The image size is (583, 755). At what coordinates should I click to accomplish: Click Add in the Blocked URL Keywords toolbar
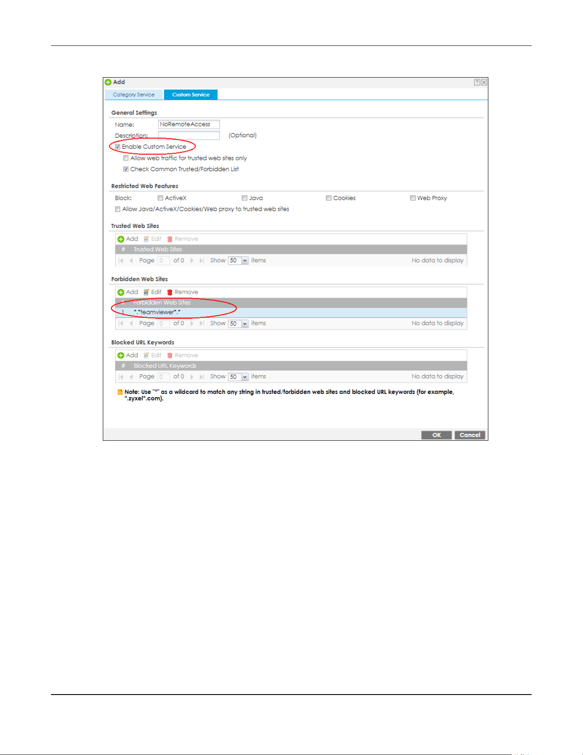point(128,355)
